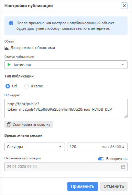This screenshot has width=132, height=195.
Task: Click inside the URL-адрес text area
Action: point(66,108)
